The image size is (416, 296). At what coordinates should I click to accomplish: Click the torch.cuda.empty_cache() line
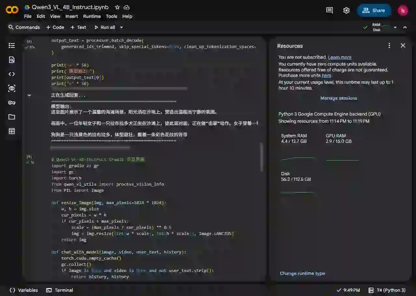tap(91, 258)
